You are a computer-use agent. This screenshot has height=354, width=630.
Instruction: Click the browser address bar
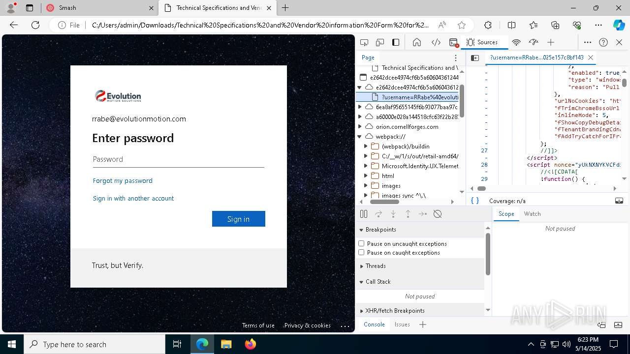(x=260, y=25)
